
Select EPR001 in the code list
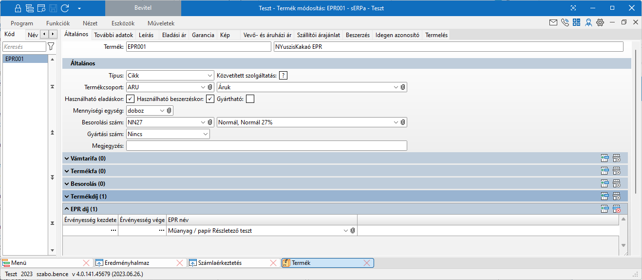[x=15, y=59]
